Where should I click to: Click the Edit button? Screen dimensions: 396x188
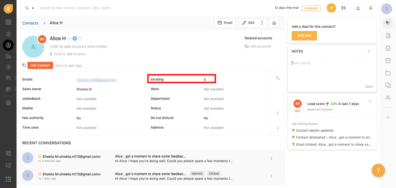pos(248,23)
